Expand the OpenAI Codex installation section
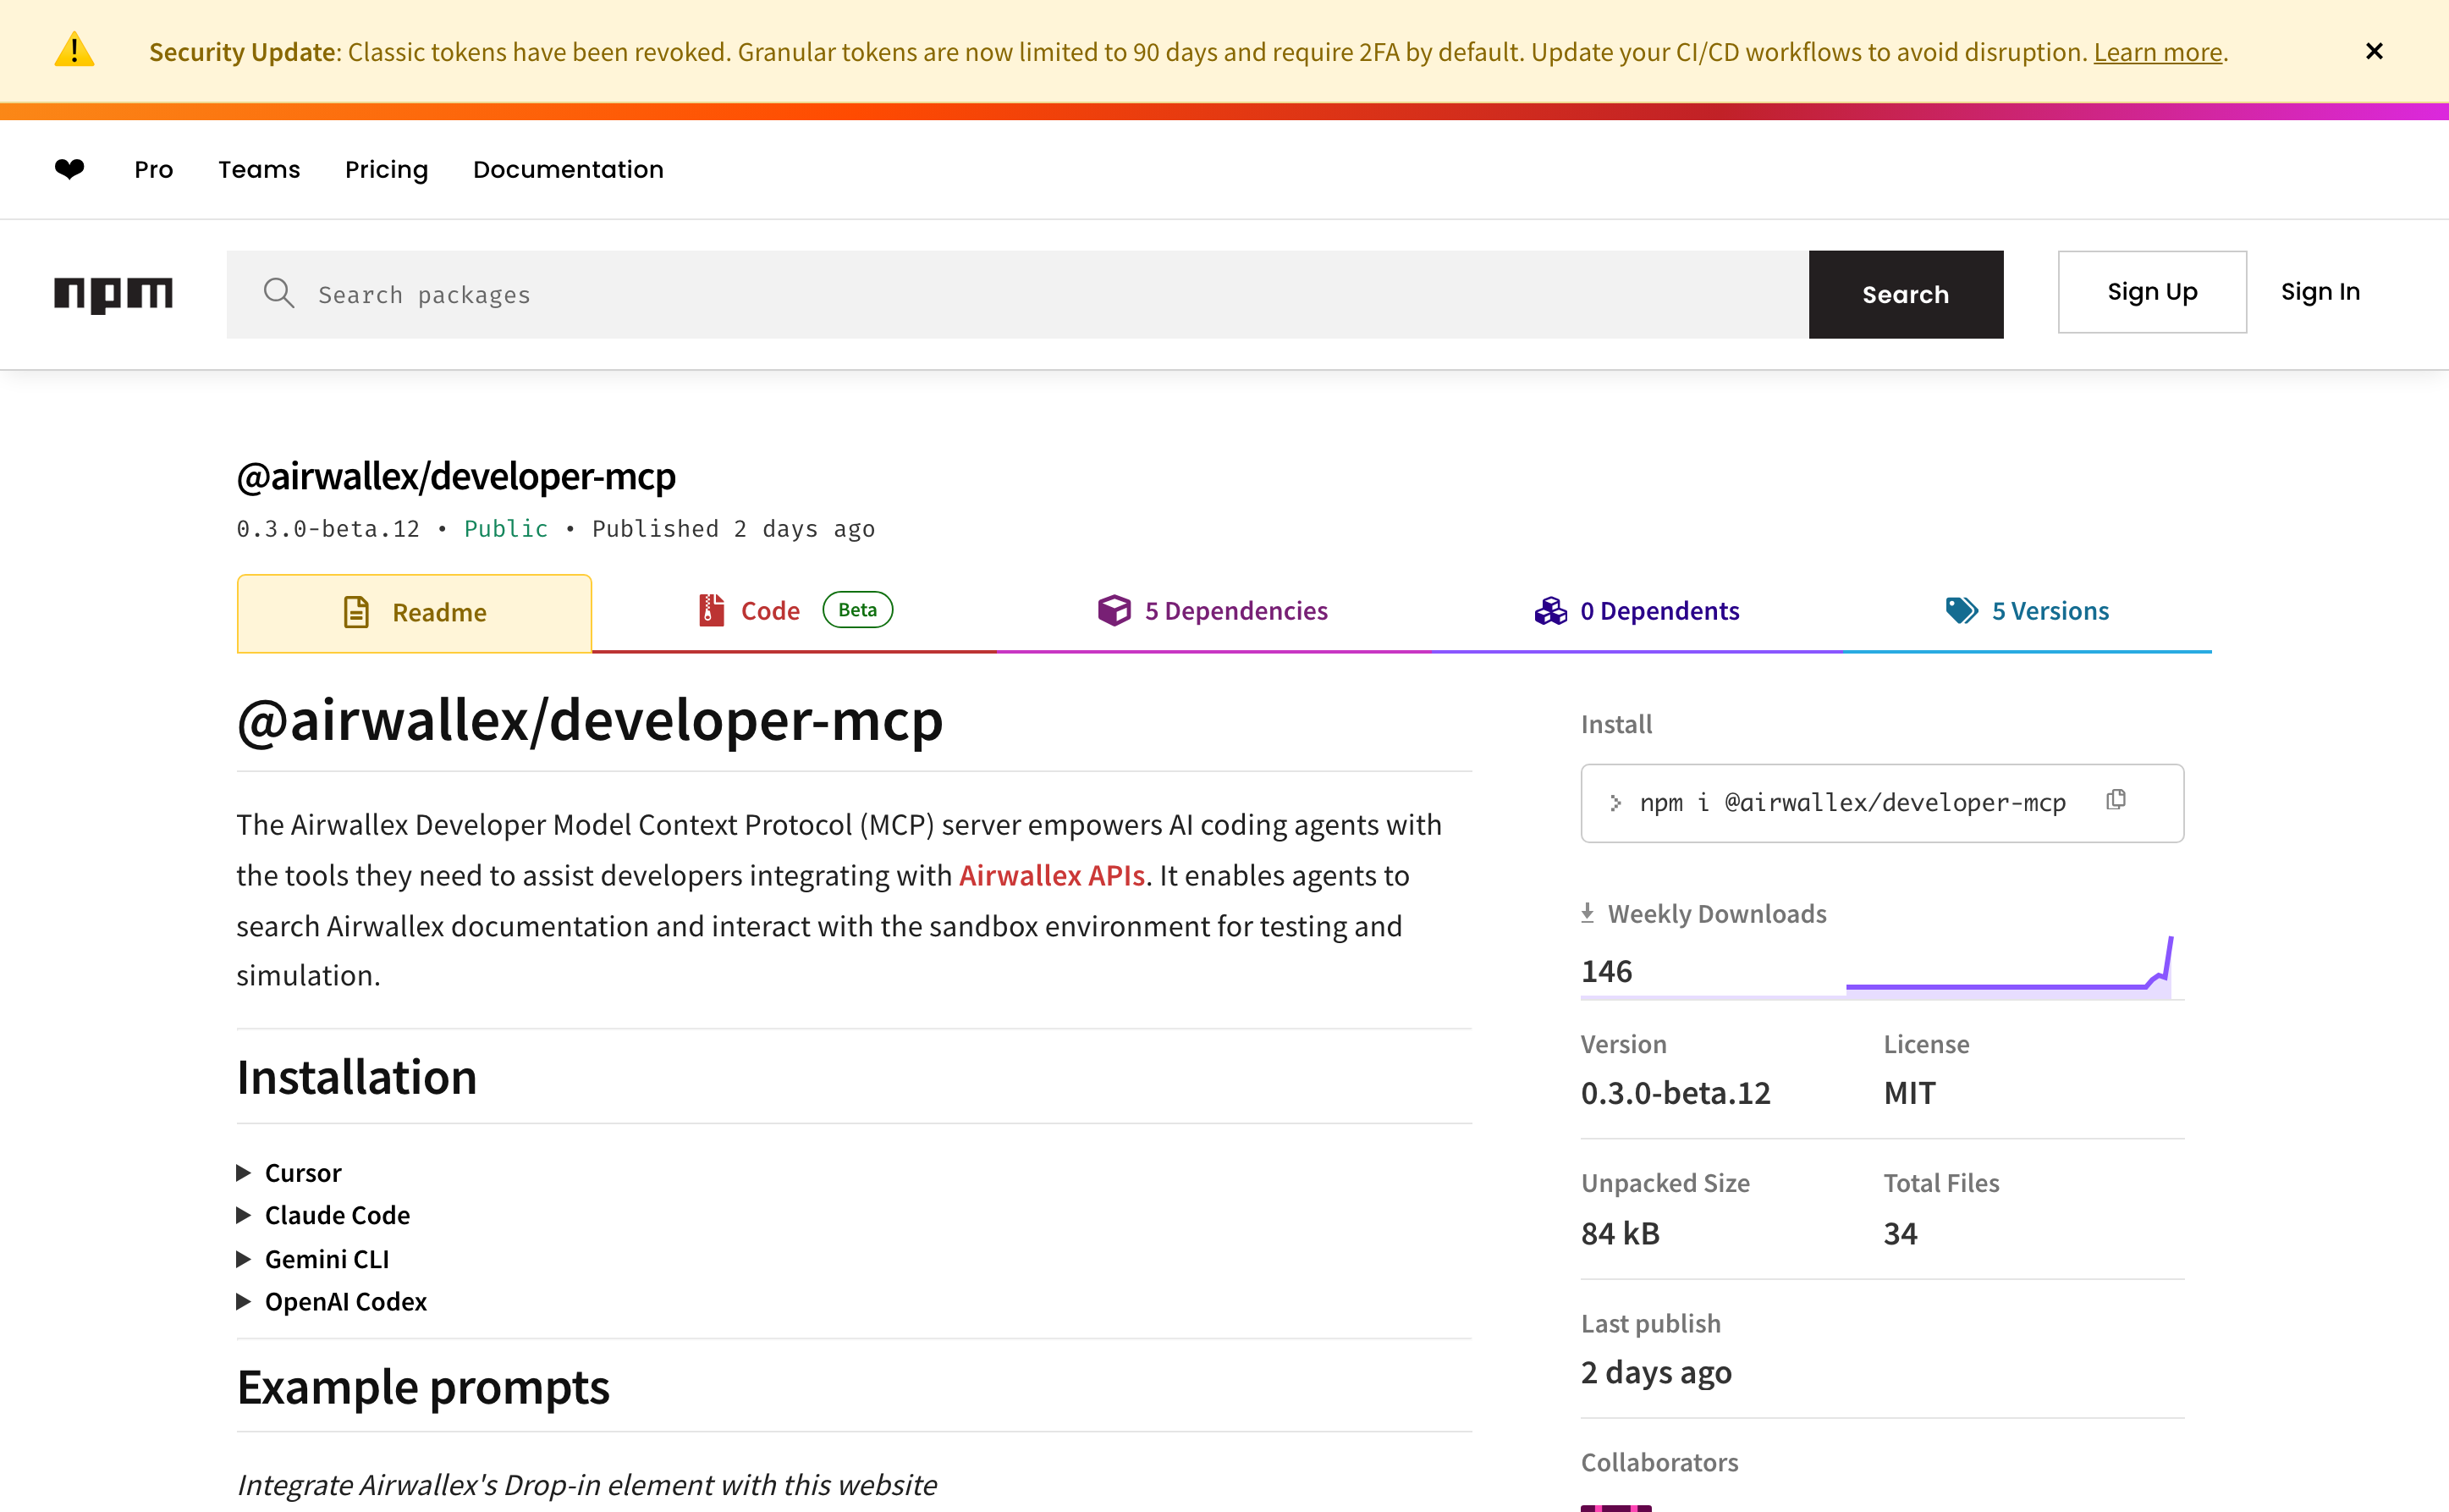 (345, 1301)
